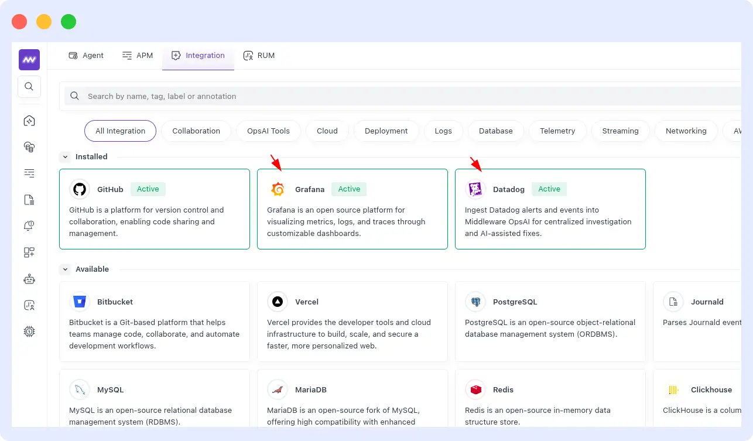Switch to the APM tab
This screenshot has width=753, height=441.
tap(138, 56)
